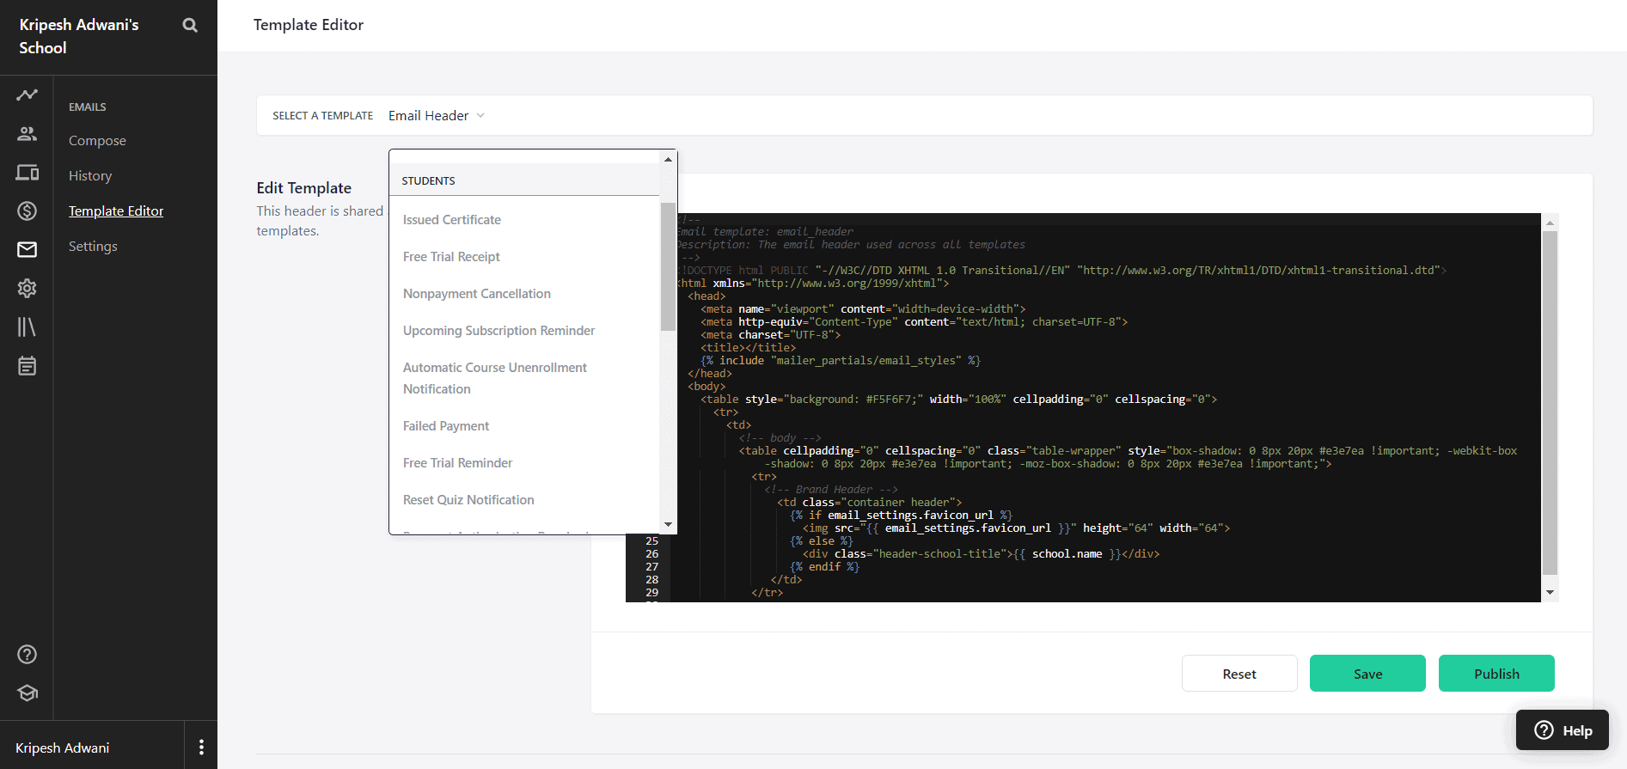Click the Publish button
This screenshot has width=1627, height=769.
point(1495,674)
